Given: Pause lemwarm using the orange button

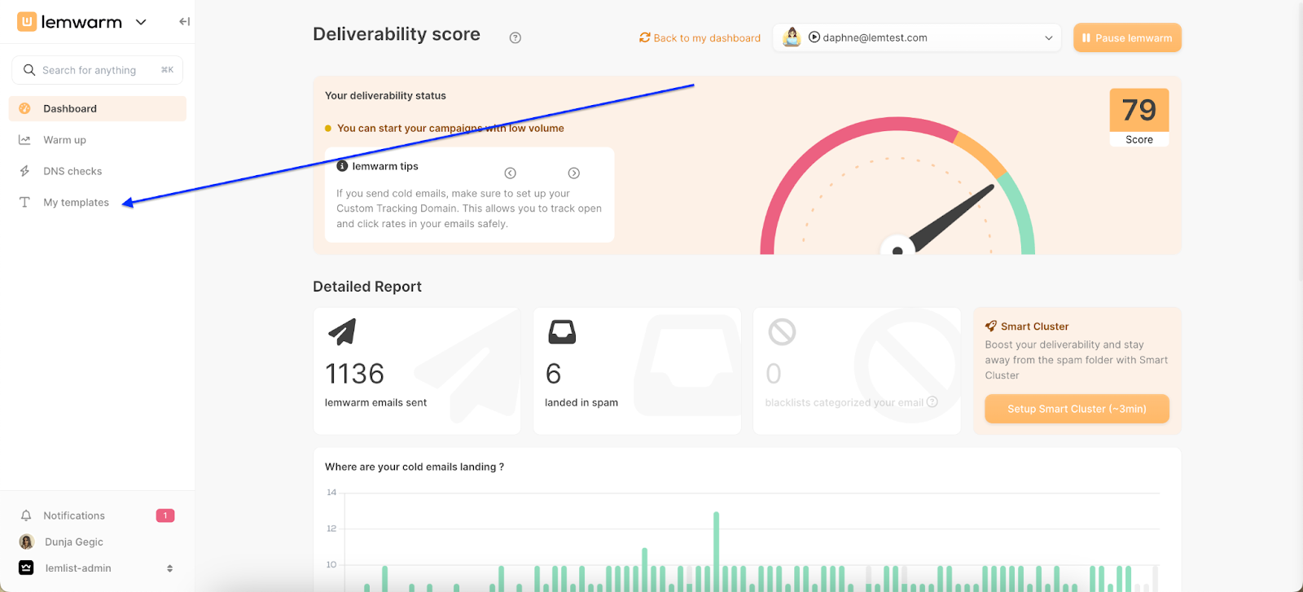Looking at the screenshot, I should (x=1126, y=37).
